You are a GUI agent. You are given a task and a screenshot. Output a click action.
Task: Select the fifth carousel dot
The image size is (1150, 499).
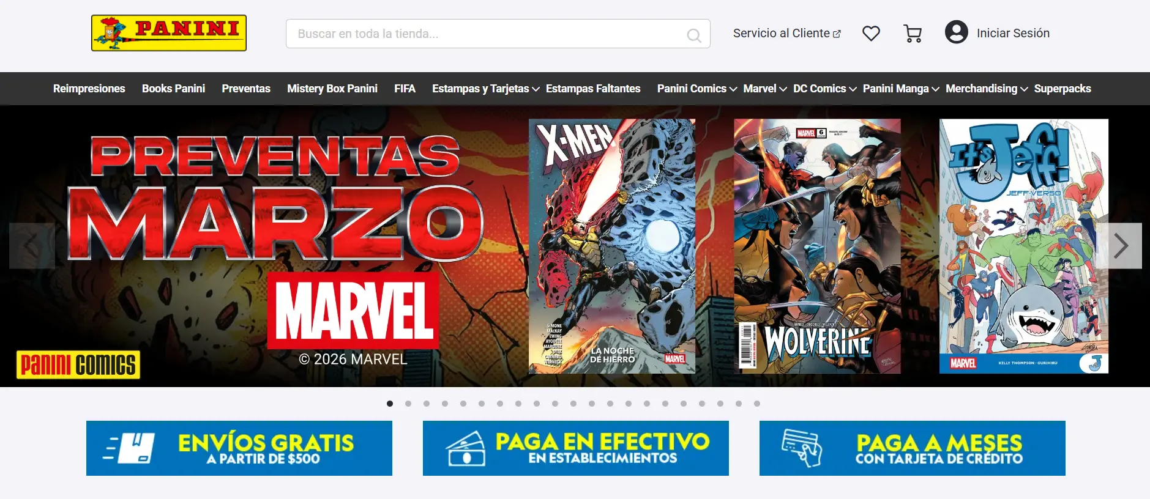(463, 404)
